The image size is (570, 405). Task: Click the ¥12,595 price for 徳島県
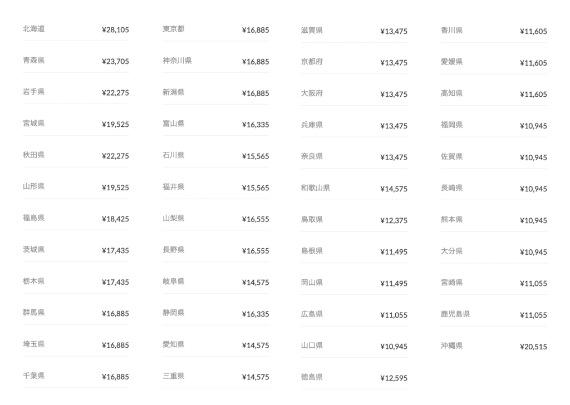(394, 378)
